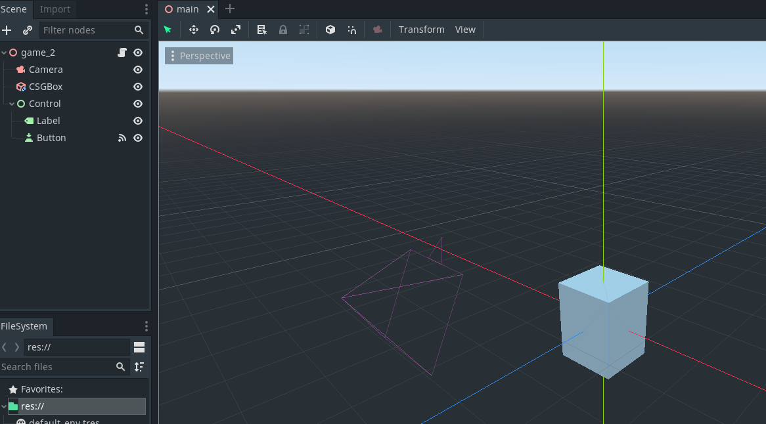Click the search files magnifier icon
Image resolution: width=766 pixels, height=424 pixels.
120,367
